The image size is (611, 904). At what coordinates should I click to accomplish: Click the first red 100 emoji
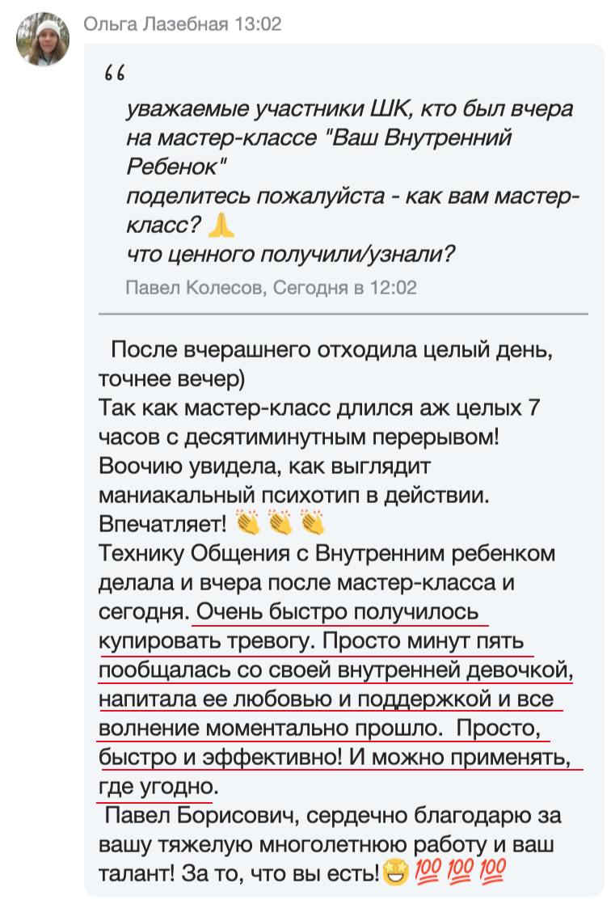coord(428,872)
